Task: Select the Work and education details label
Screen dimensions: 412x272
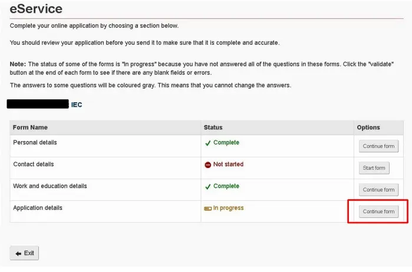Action: tap(50, 186)
